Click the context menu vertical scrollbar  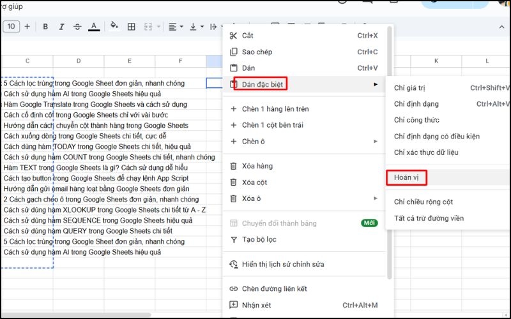pyautogui.click(x=389, y=153)
